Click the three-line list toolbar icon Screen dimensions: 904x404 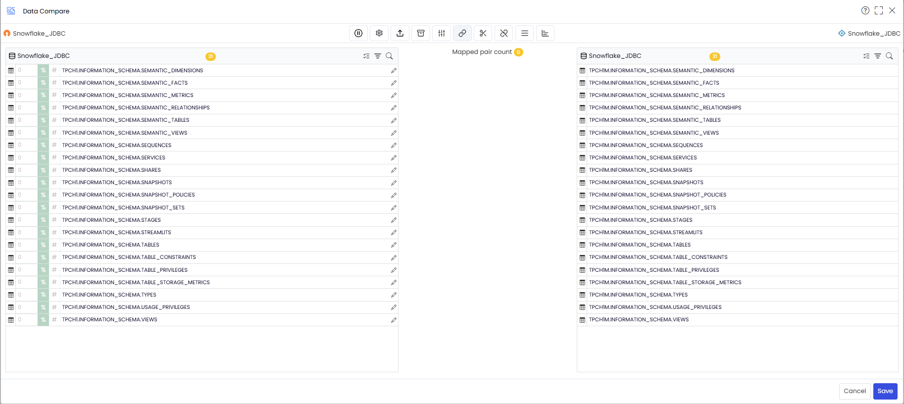[x=525, y=33]
